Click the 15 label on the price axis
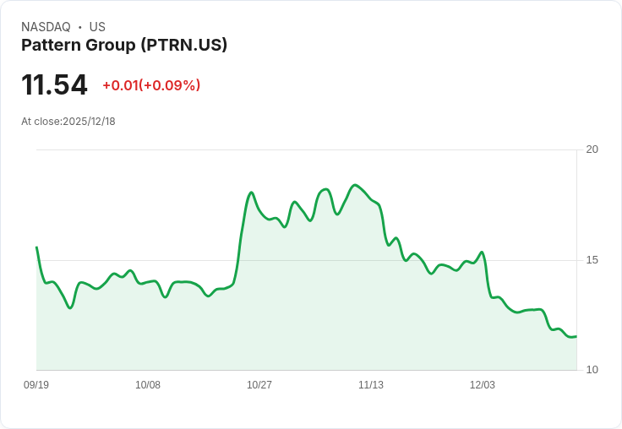The image size is (622, 429). coord(592,260)
